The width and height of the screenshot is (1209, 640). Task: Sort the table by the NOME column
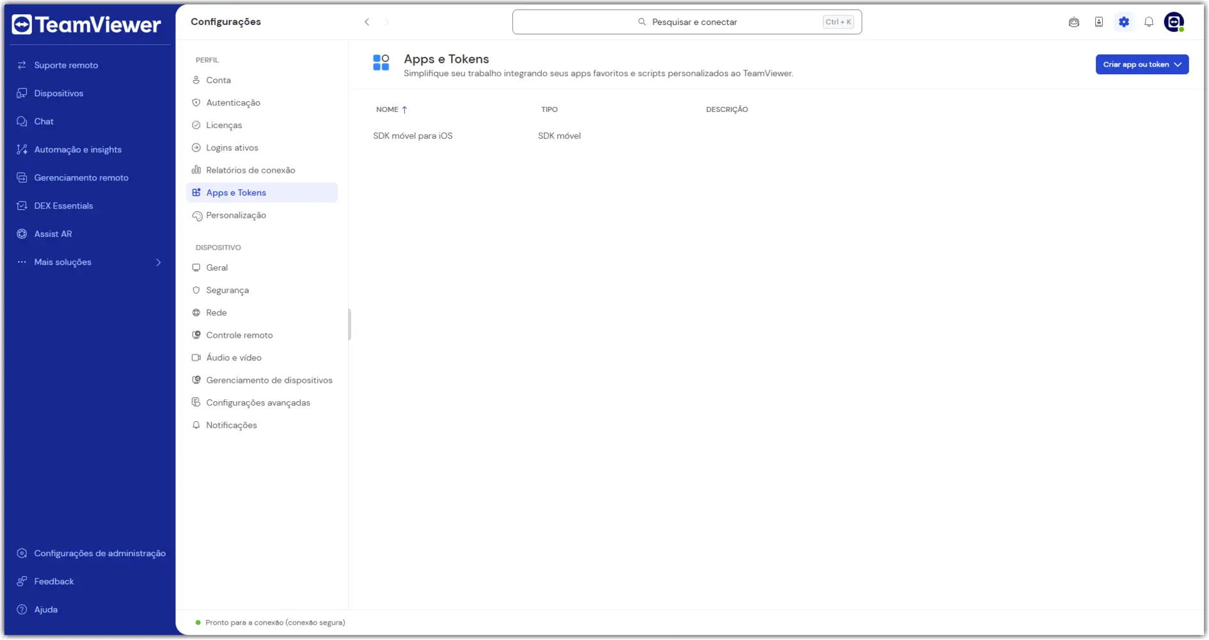click(391, 109)
